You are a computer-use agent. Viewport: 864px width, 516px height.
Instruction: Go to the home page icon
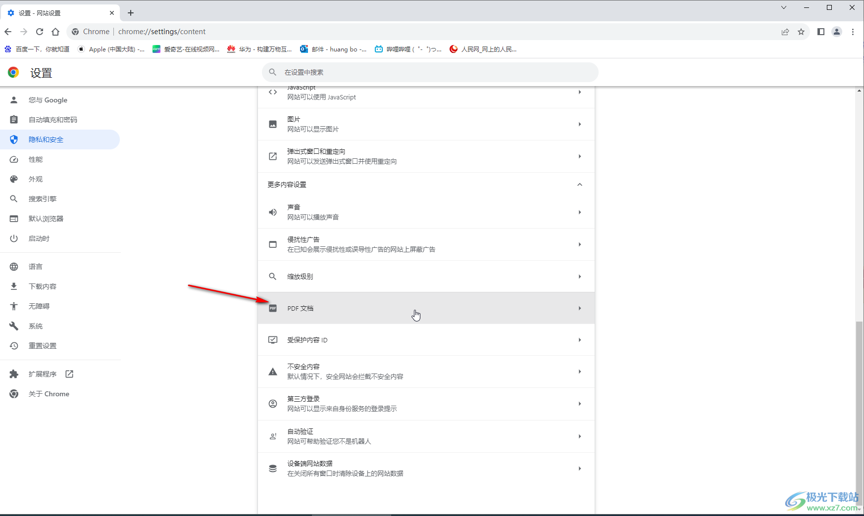click(x=55, y=32)
